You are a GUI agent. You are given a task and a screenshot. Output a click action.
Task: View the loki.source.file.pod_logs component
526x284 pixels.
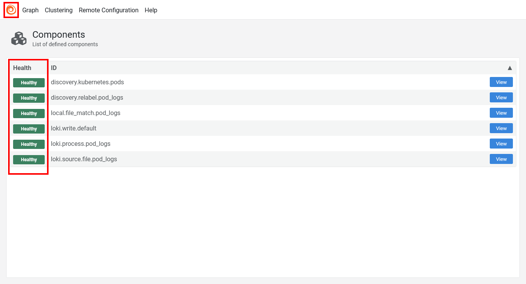coord(501,159)
